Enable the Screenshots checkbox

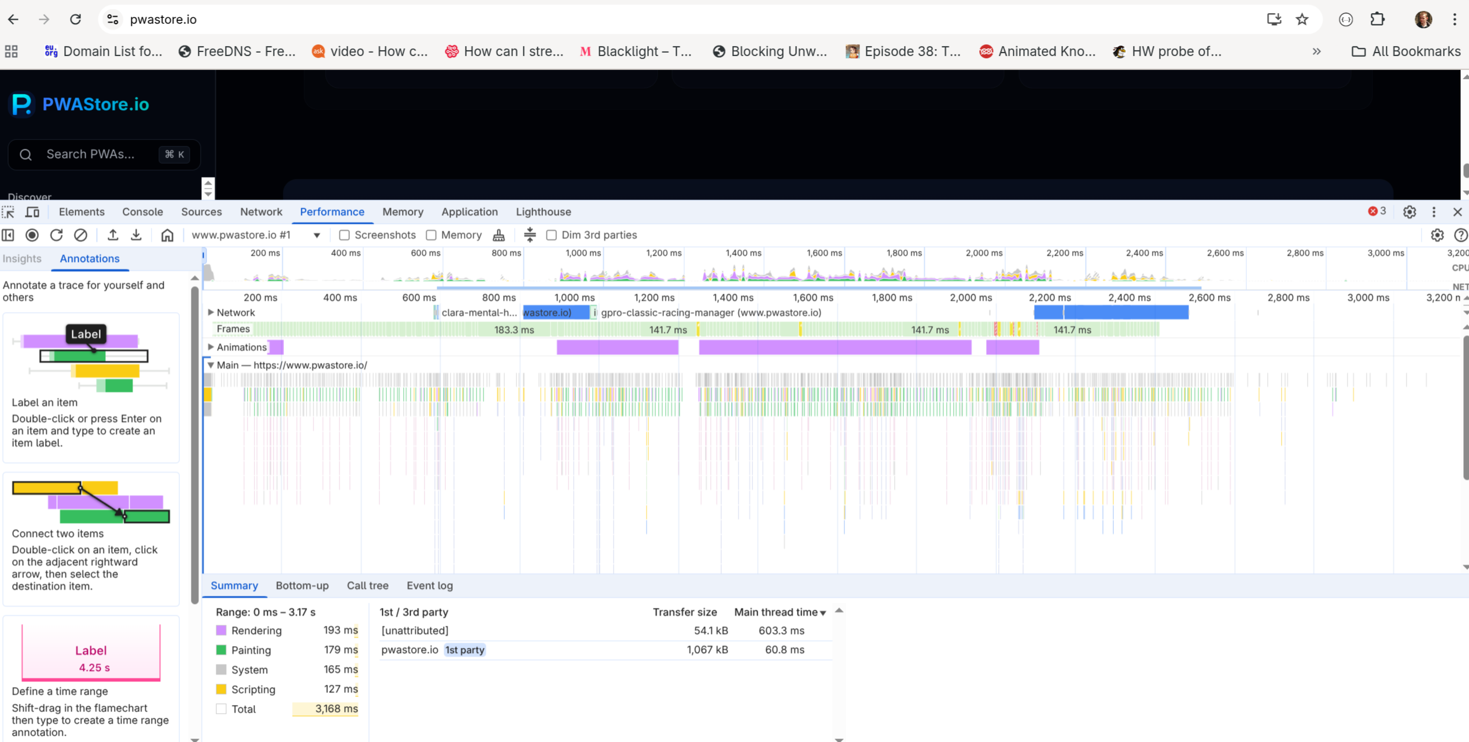coord(344,235)
